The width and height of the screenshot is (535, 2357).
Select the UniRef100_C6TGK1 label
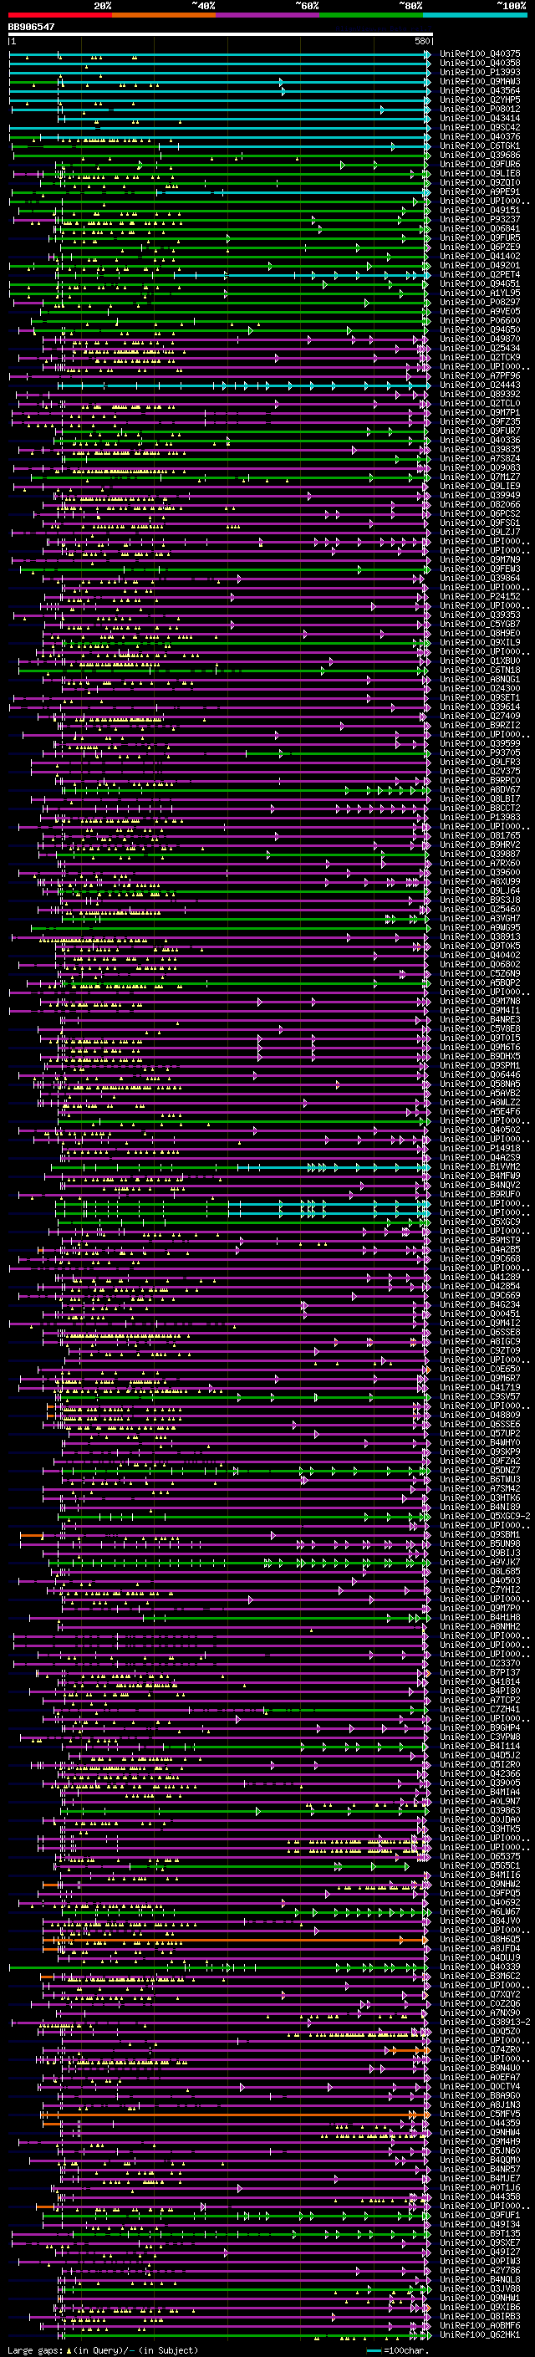480,145
